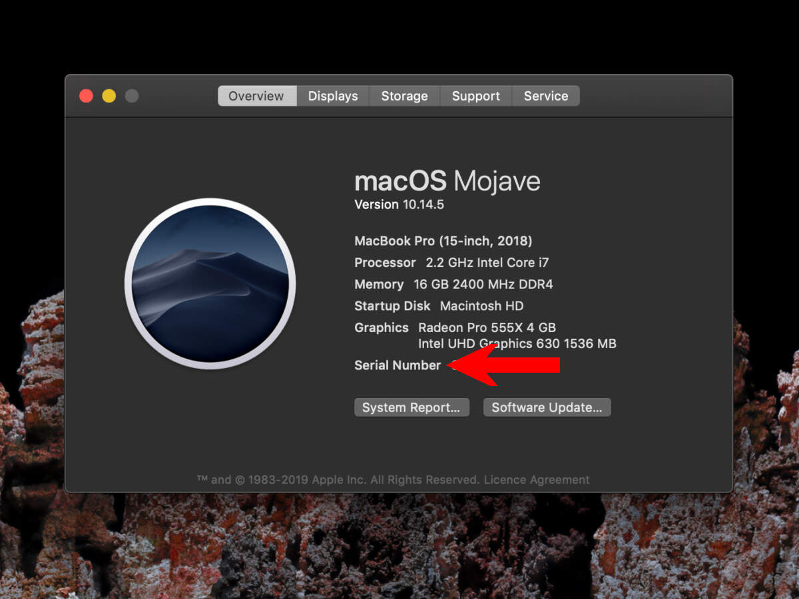
Task: Click the disabled grey zoom button
Action: point(132,96)
